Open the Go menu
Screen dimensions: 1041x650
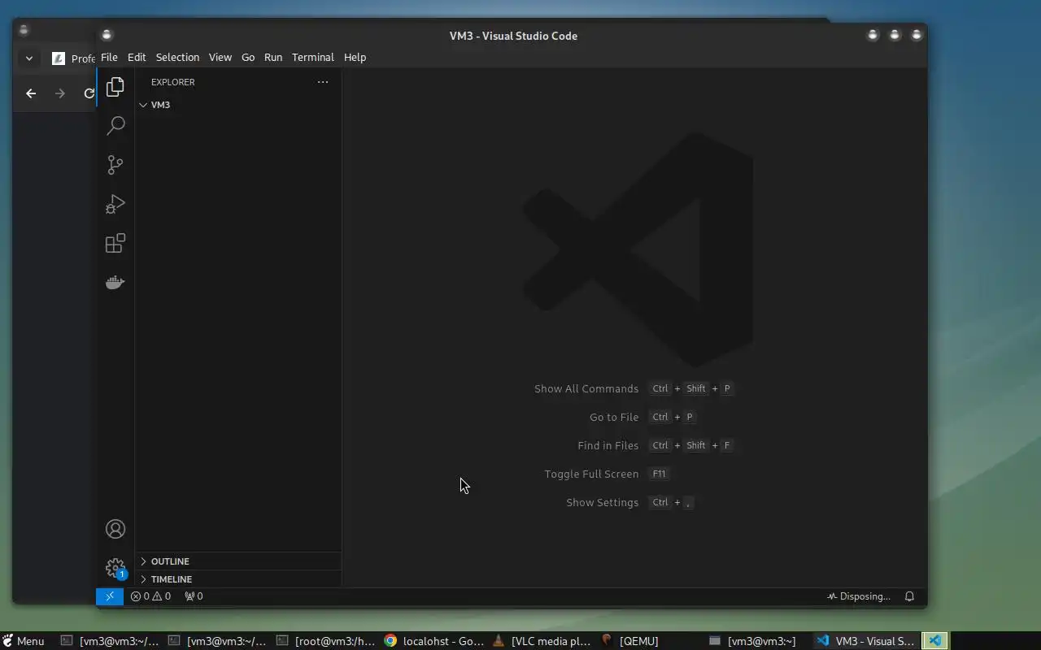(x=248, y=58)
